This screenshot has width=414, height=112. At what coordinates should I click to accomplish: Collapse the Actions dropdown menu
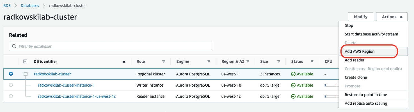point(392,17)
